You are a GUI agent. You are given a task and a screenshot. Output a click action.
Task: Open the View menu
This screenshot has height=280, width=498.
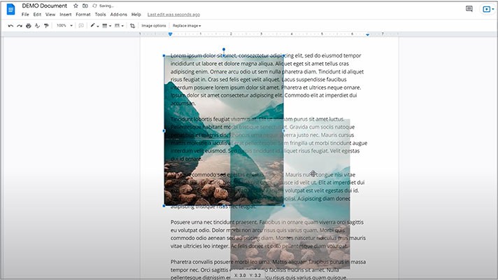(x=50, y=15)
